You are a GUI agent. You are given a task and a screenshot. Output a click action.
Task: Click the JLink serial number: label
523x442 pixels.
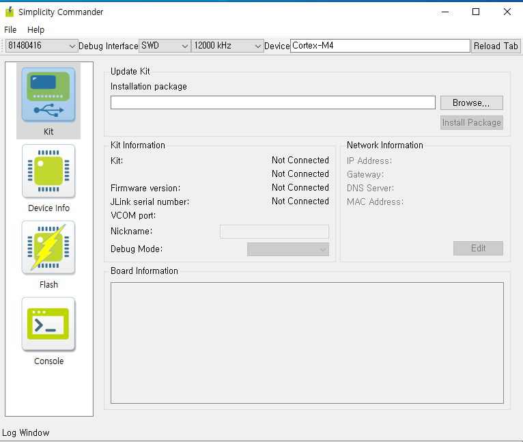[150, 202]
